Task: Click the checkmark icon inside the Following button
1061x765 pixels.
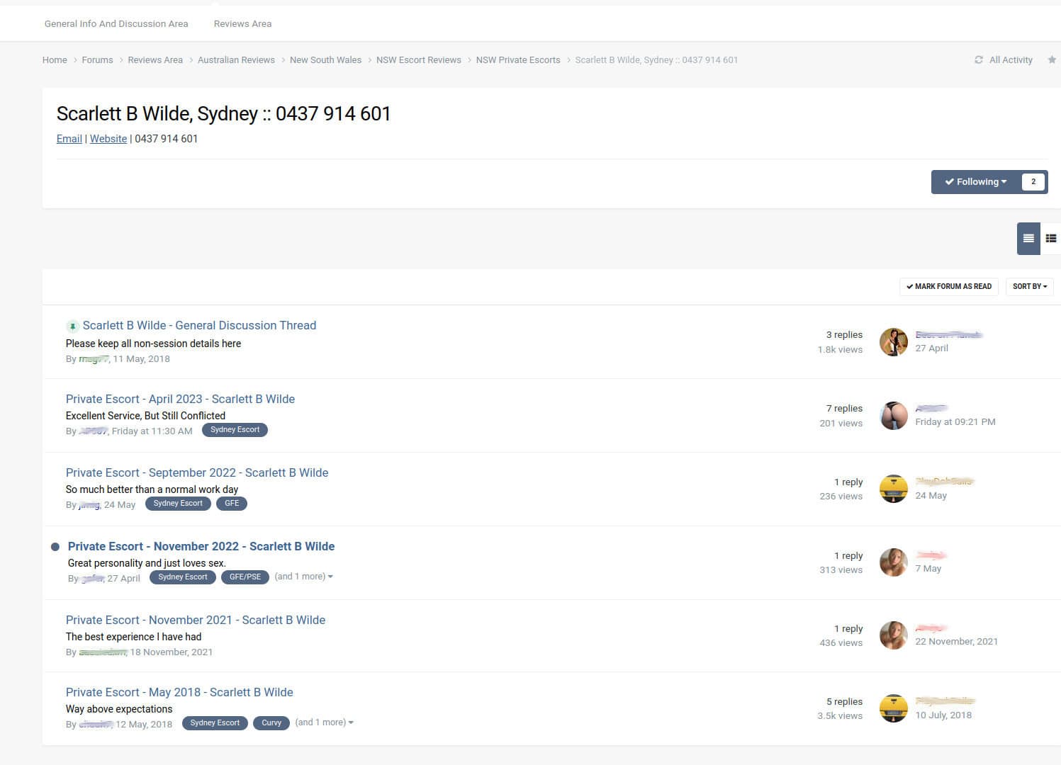Action: coord(950,181)
